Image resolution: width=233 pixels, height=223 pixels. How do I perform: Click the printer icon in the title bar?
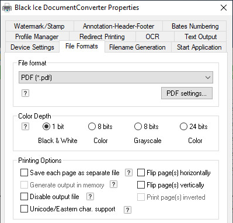[7, 8]
